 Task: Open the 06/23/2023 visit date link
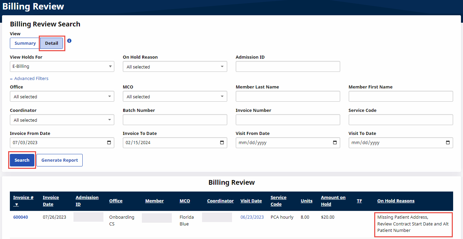click(x=252, y=217)
